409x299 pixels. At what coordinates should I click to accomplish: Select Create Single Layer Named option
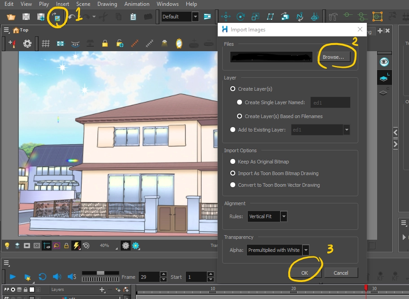[239, 102]
